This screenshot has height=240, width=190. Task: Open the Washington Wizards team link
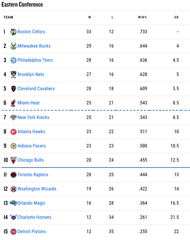point(37,189)
